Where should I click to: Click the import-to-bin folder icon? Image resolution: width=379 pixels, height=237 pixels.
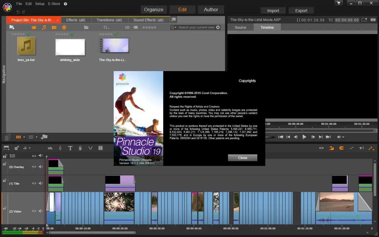(12, 27)
